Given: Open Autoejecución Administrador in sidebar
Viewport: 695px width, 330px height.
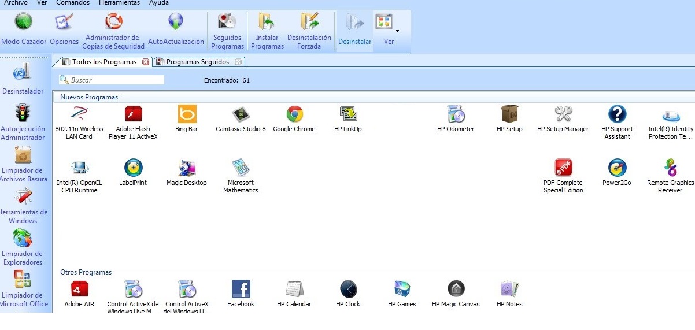Looking at the screenshot, I should tap(23, 123).
